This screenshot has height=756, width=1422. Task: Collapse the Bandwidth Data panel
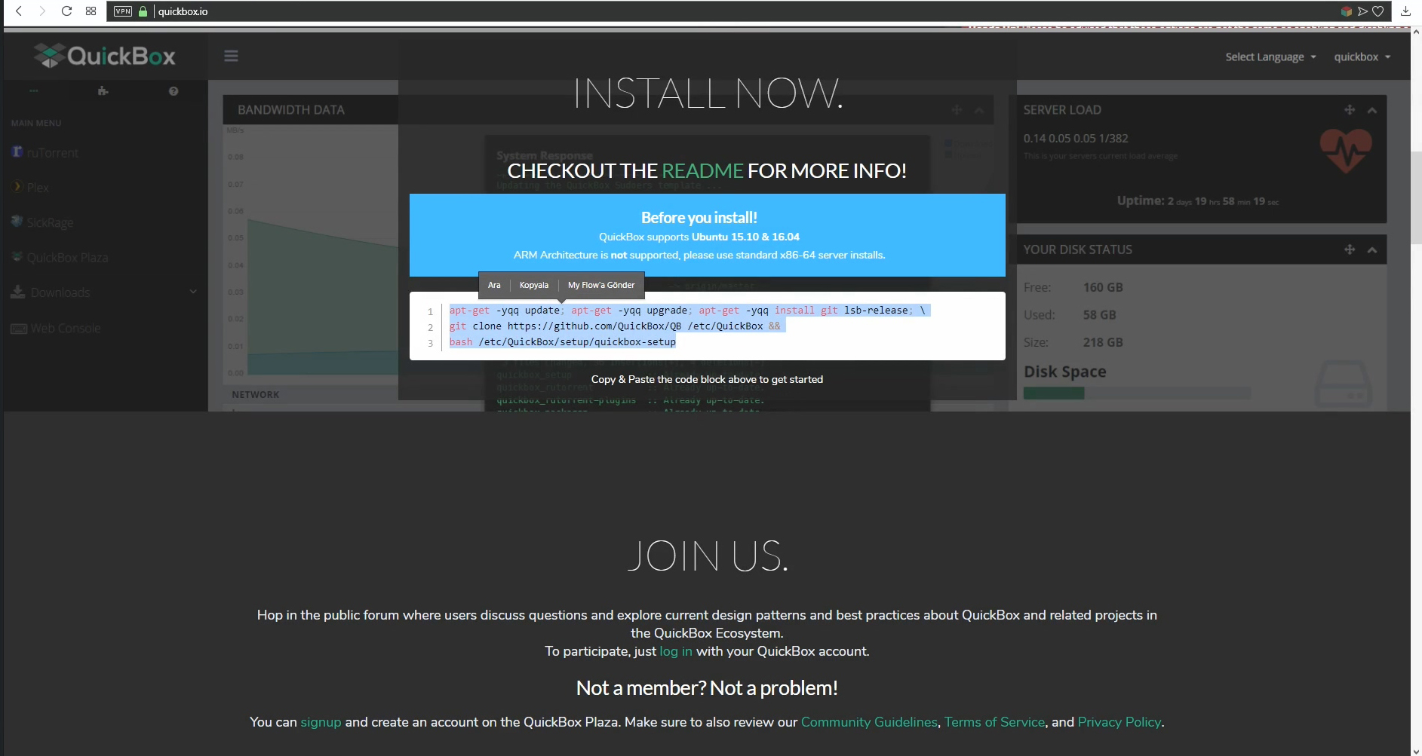979,110
